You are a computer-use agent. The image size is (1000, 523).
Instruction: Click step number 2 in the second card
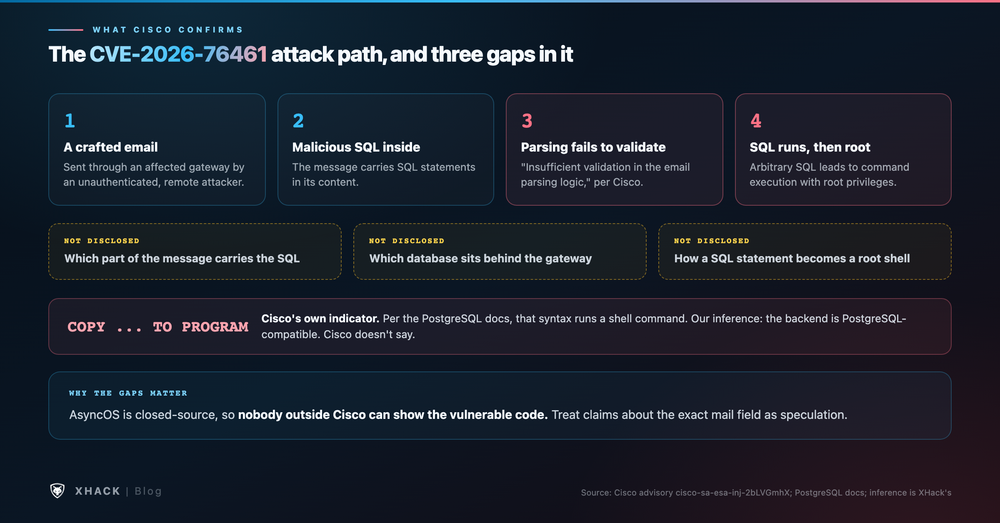pos(298,121)
